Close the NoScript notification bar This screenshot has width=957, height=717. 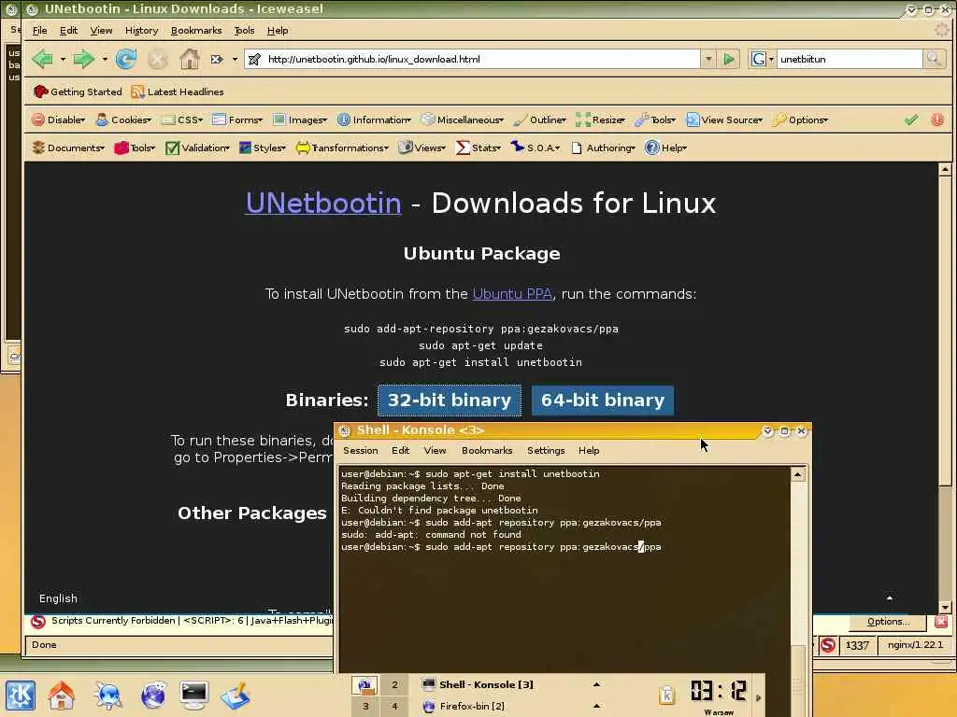coord(940,621)
